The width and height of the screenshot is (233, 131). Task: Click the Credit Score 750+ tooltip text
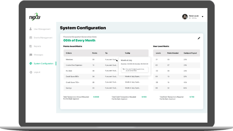[132, 82]
